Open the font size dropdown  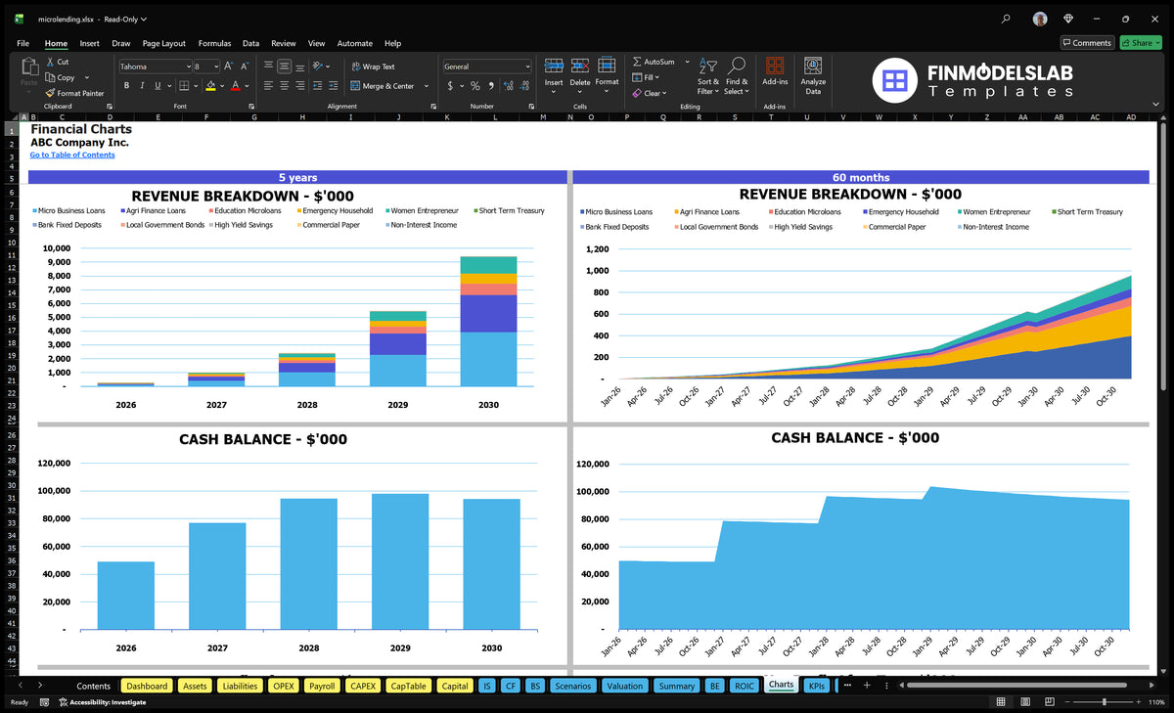click(x=216, y=67)
